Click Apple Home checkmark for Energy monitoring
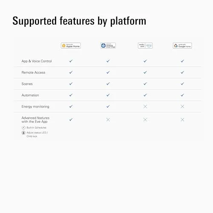This screenshot has height=213, width=213. point(71,106)
